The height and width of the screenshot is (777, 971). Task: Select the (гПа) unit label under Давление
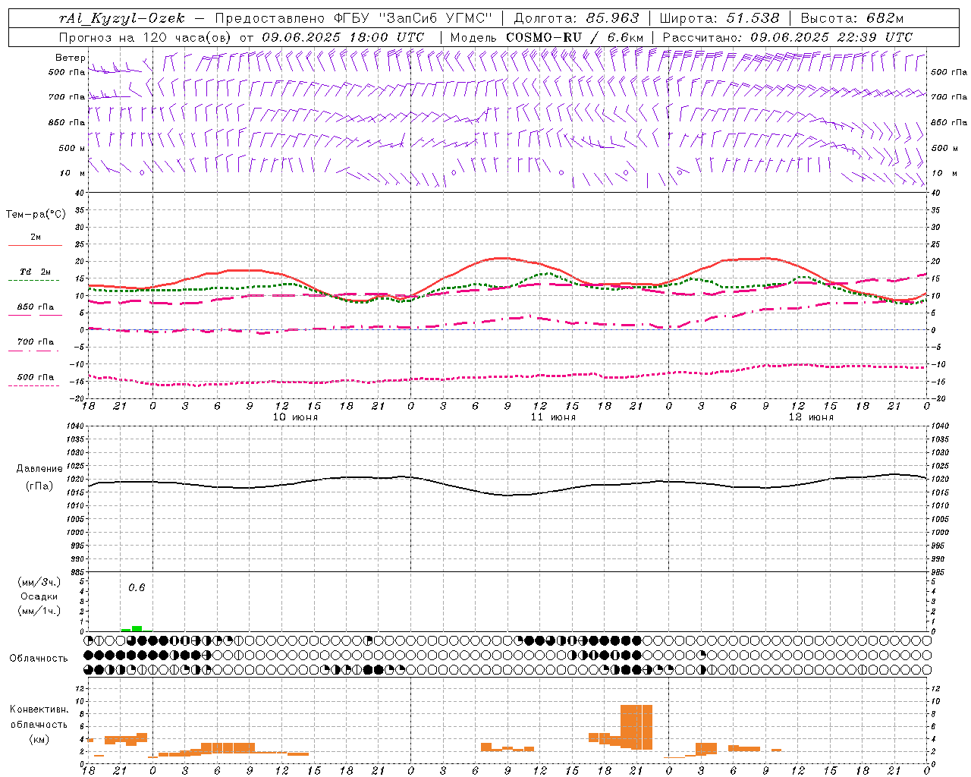point(39,486)
